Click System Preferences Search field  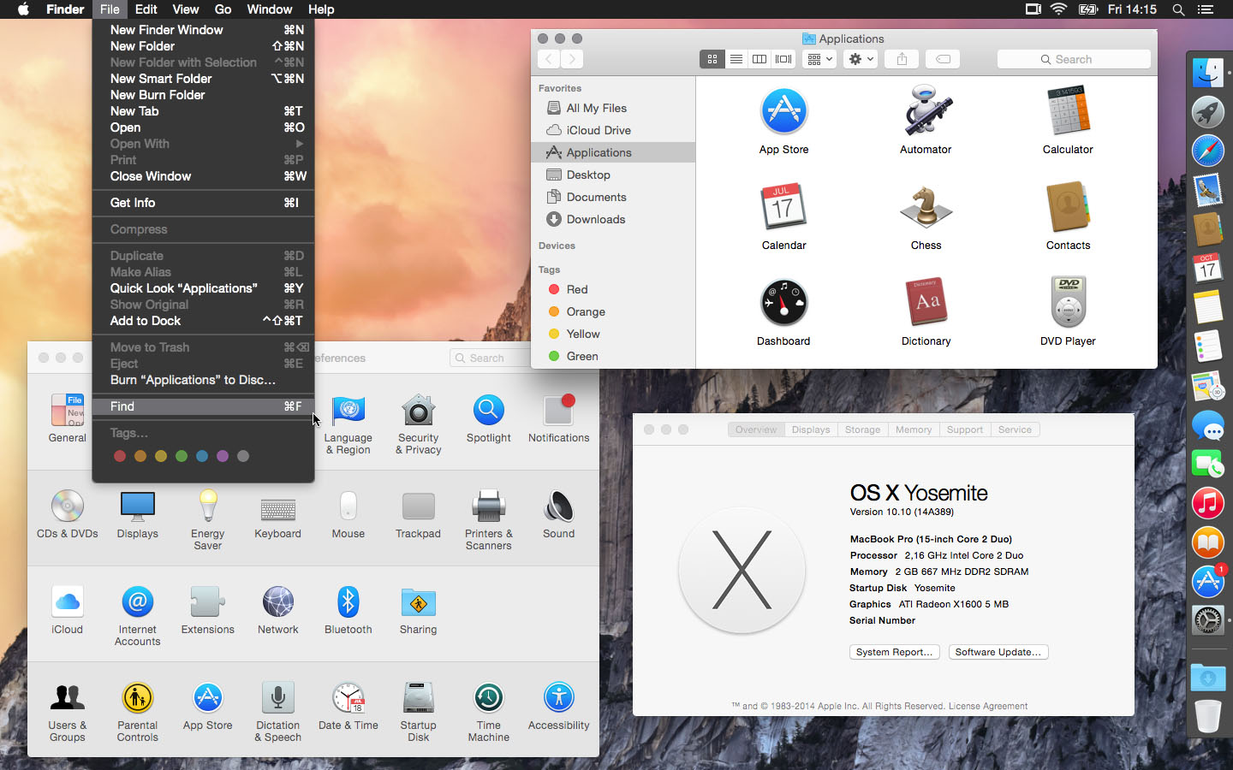click(490, 358)
